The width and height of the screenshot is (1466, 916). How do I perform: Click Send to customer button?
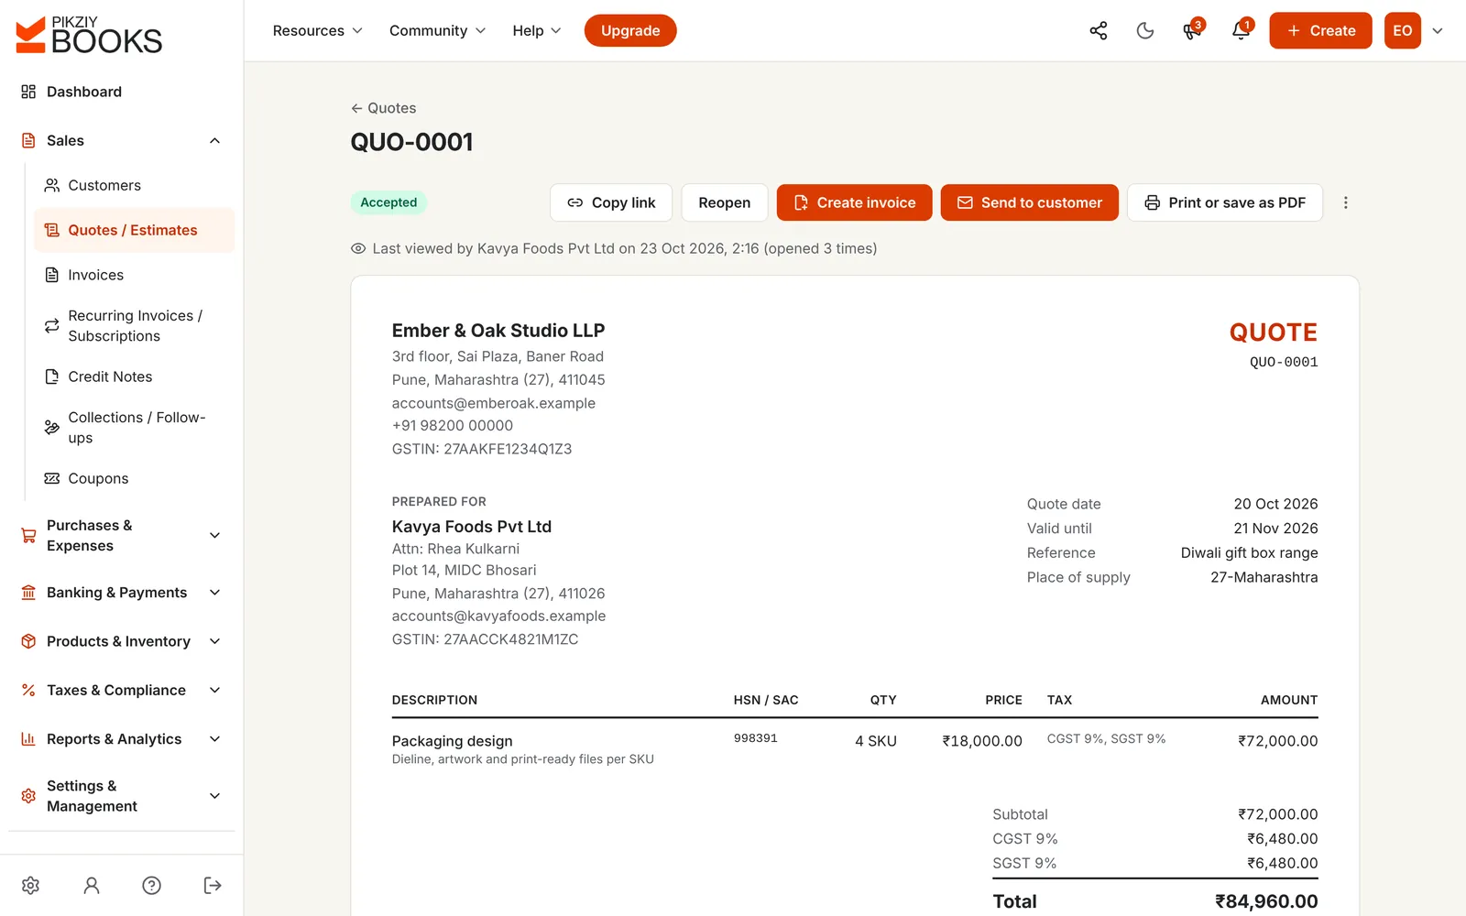pos(1029,202)
